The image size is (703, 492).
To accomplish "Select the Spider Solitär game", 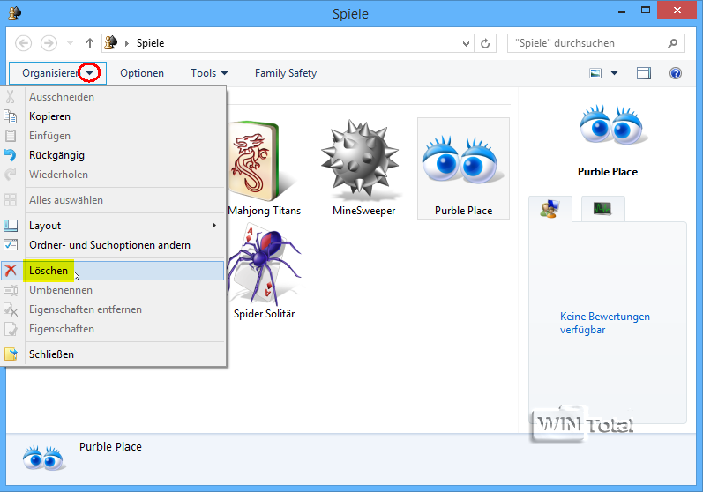I will click(264, 272).
